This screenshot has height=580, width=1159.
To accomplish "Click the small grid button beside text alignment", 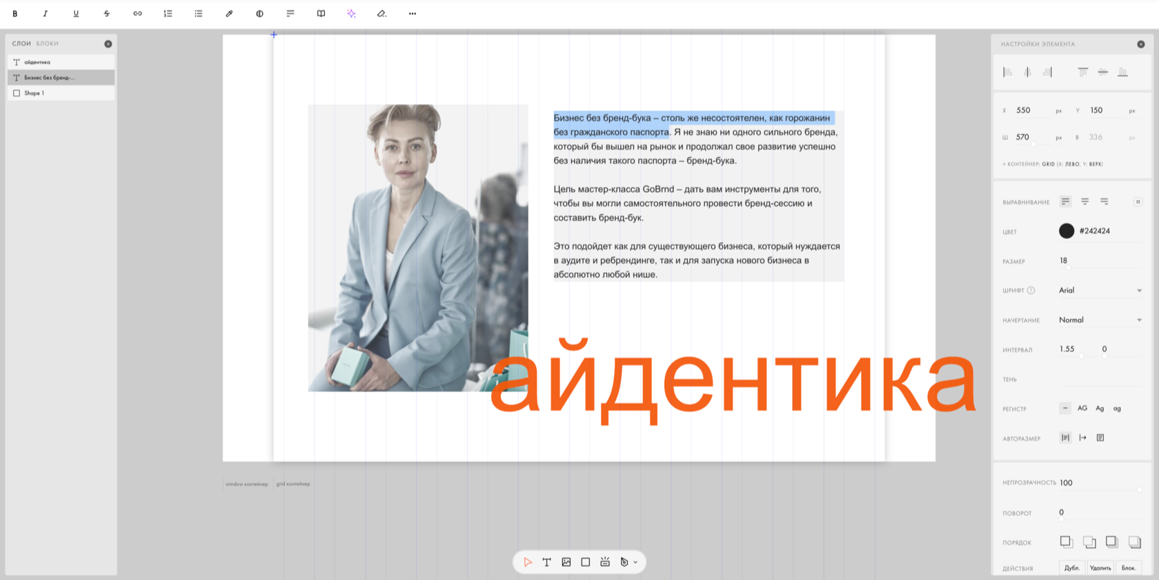I will (1138, 201).
